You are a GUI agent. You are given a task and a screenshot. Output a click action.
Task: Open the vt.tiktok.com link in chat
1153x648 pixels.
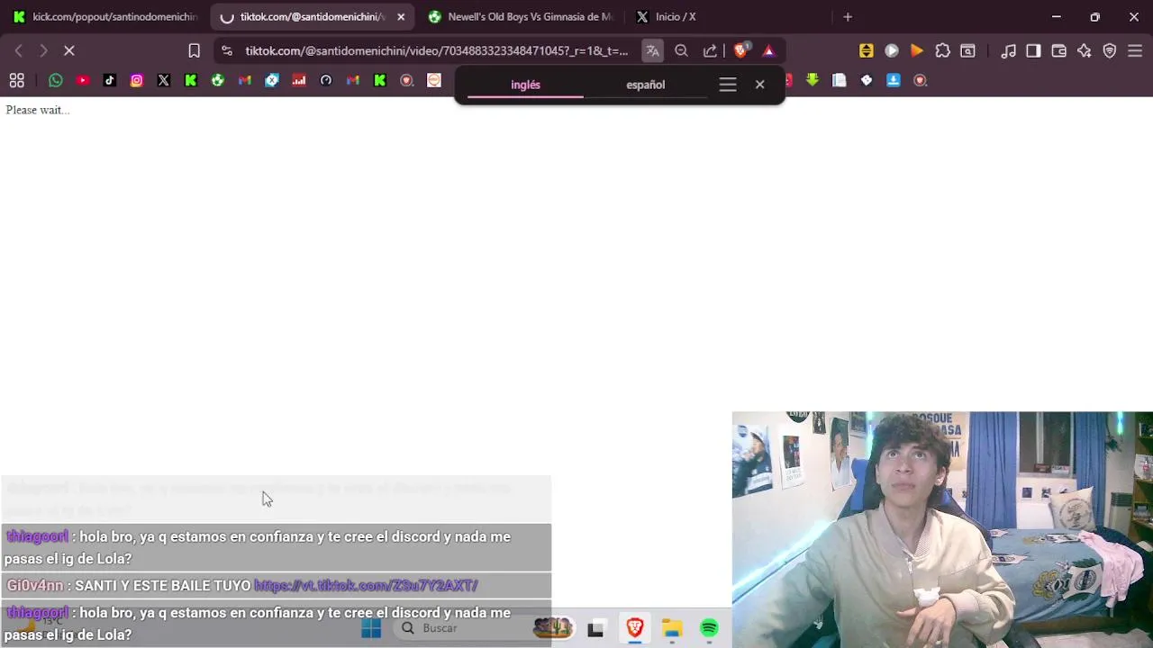click(366, 586)
